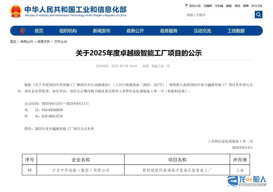Screen dimensions: 273x192
Task: Navigate to 互动交流 section
Action: coord(202,31)
